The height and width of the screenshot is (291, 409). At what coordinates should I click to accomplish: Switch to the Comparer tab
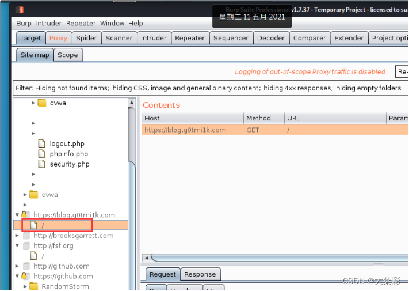[309, 38]
